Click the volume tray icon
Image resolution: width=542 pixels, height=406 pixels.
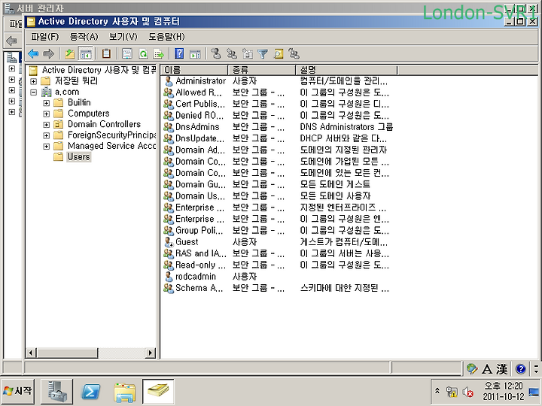click(x=467, y=392)
